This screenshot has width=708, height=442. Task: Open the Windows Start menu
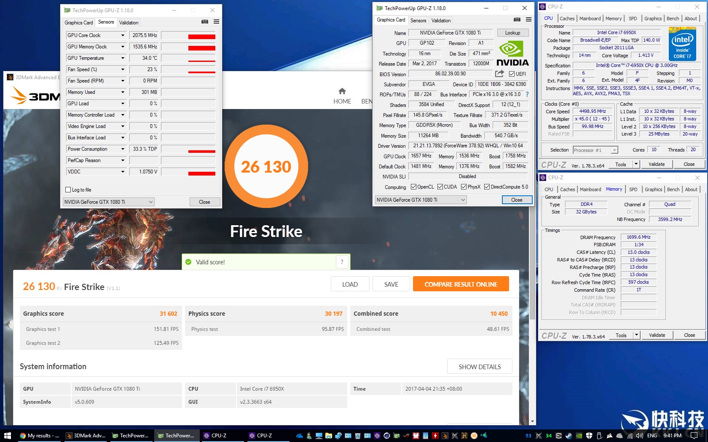click(7, 436)
